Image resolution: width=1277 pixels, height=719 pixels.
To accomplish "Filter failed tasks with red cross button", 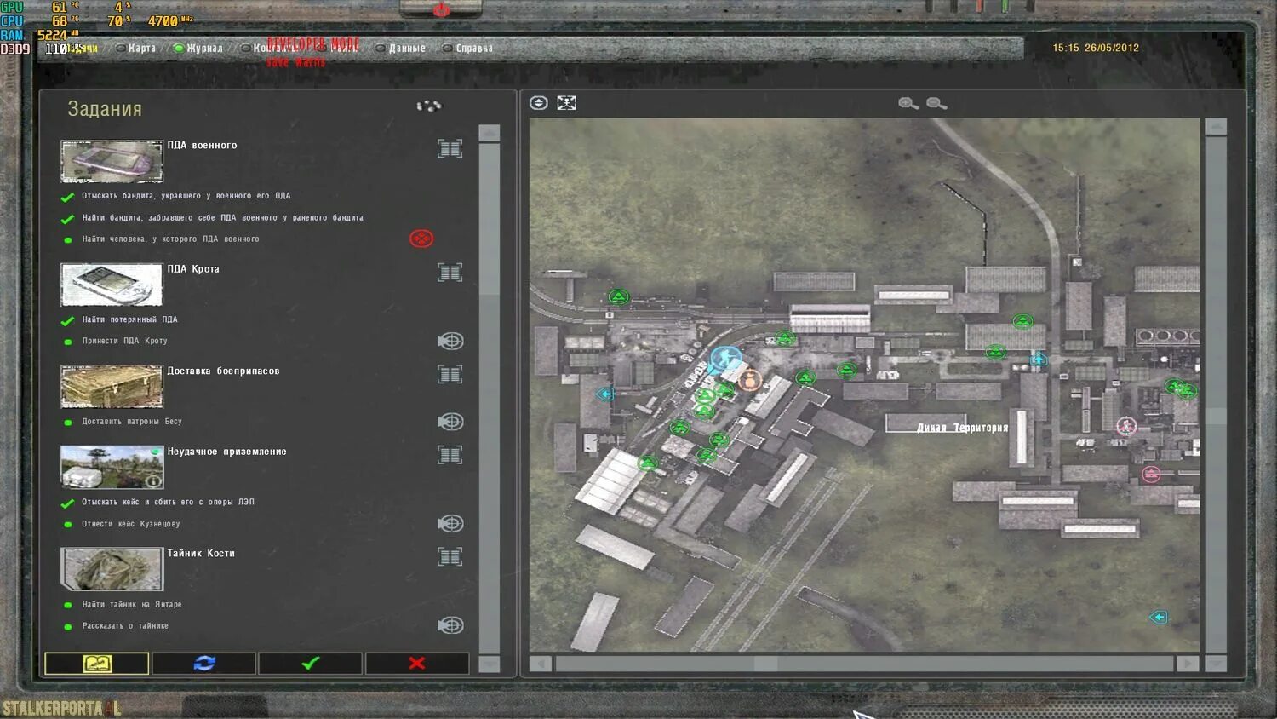I will coord(417,663).
